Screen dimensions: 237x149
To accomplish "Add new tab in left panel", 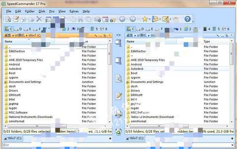I will (110, 138).
